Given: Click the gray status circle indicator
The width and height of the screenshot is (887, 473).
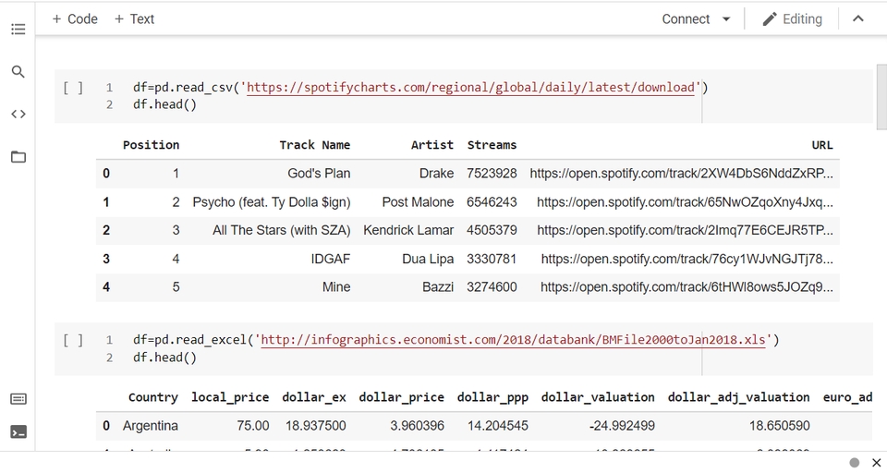Looking at the screenshot, I should (x=854, y=462).
